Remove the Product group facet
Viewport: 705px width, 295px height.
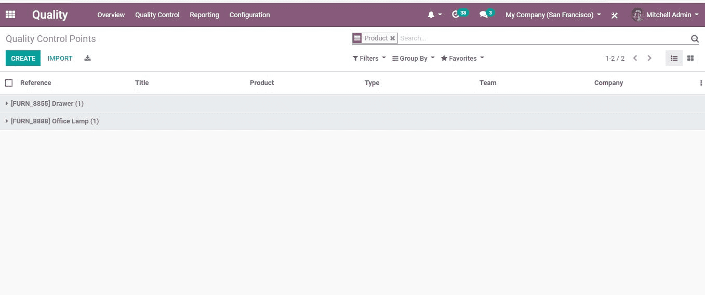coord(393,38)
